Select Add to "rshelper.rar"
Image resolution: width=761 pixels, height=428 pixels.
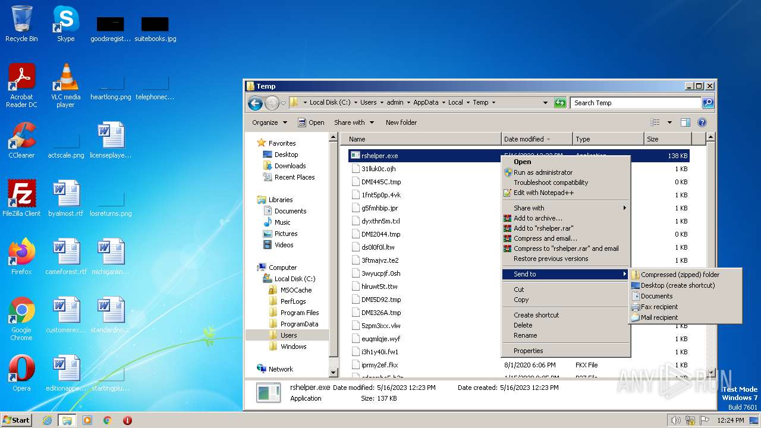coord(565,228)
